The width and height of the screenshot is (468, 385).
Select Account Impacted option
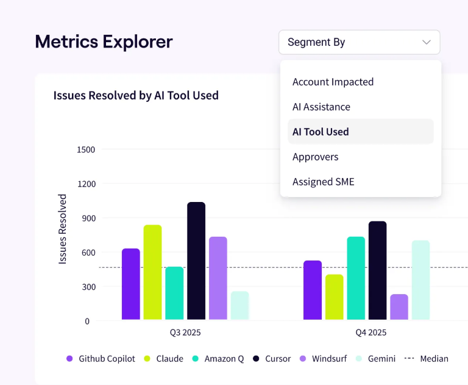pos(361,82)
